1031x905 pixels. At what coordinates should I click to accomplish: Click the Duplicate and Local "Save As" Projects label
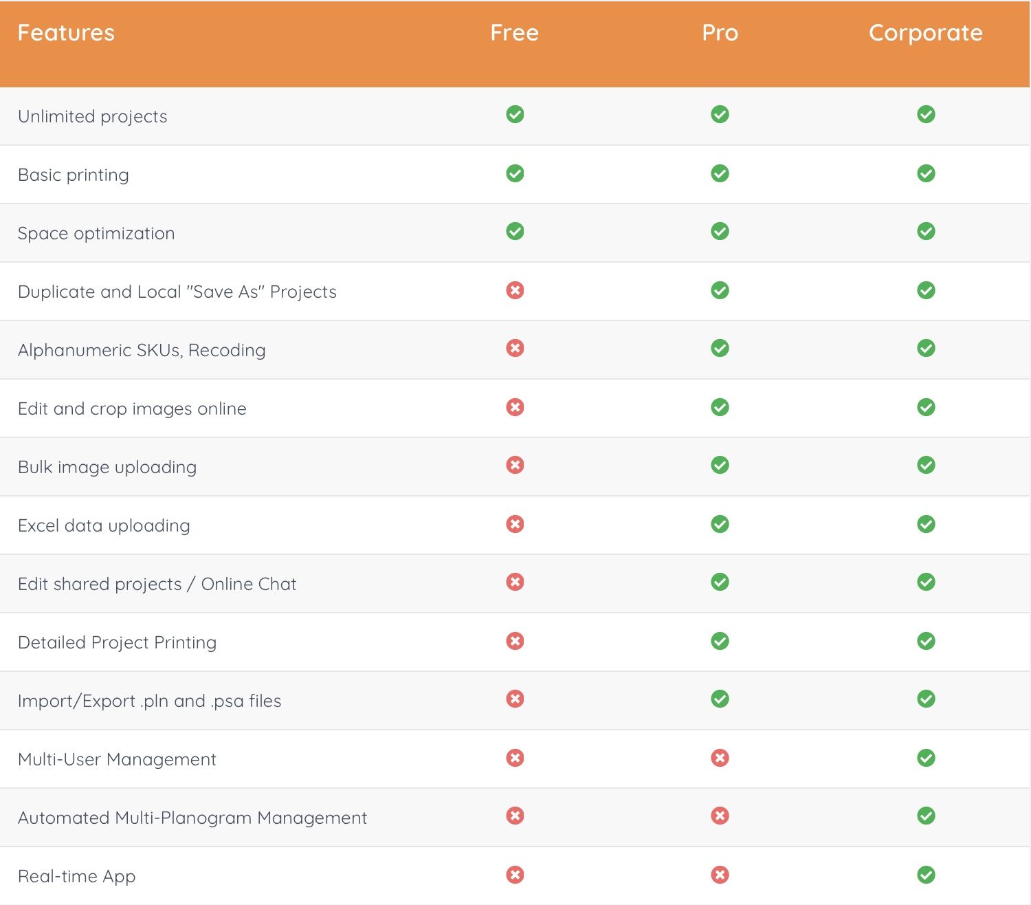[177, 292]
